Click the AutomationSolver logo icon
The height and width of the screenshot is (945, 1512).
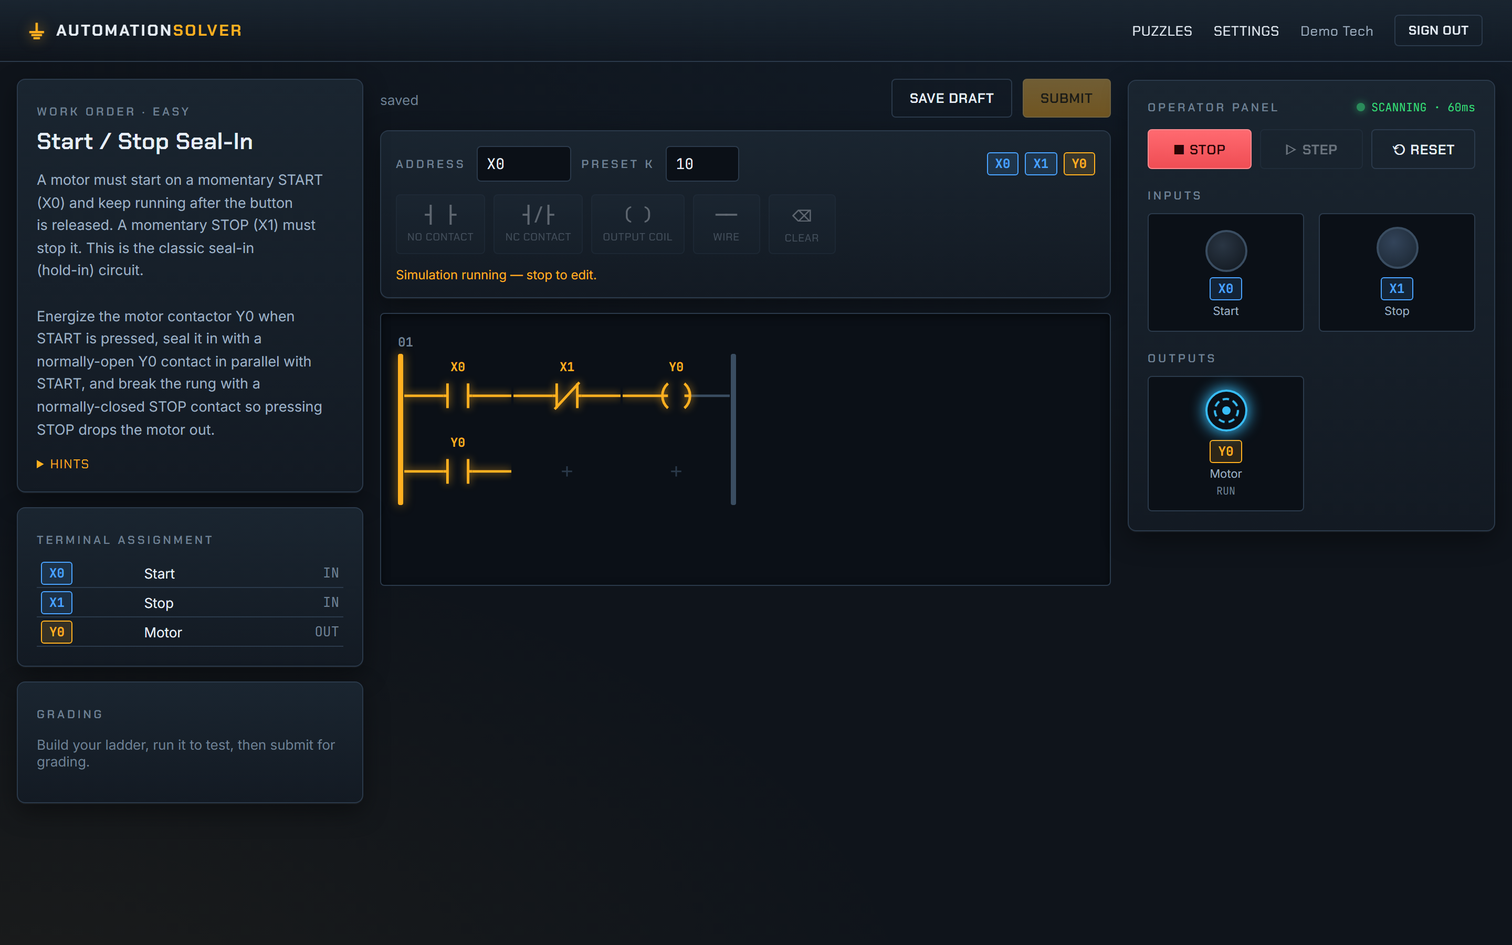(x=36, y=30)
